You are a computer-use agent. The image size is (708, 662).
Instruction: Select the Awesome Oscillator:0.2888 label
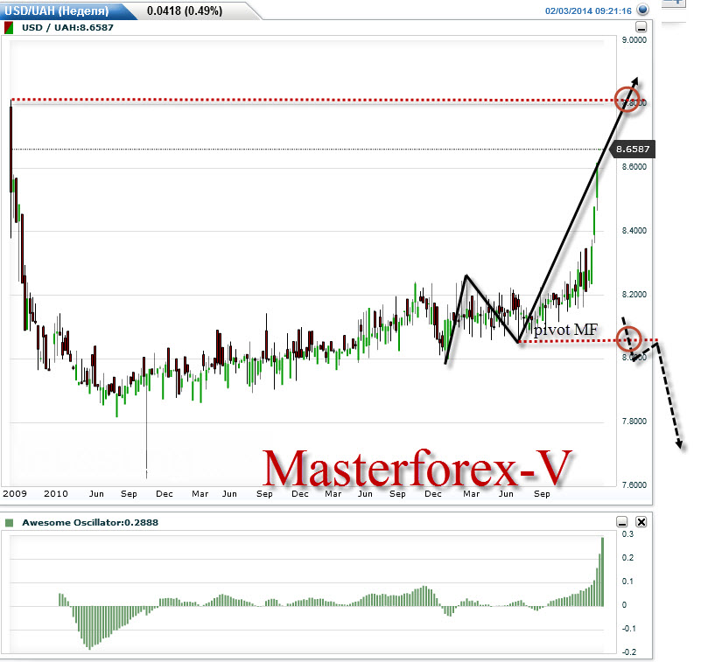(90, 523)
